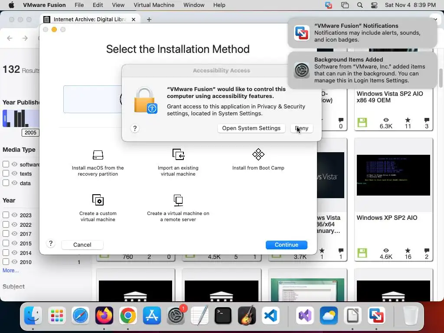Launch GarageBand from the Dock
The width and height of the screenshot is (444, 333).
[x=247, y=316]
